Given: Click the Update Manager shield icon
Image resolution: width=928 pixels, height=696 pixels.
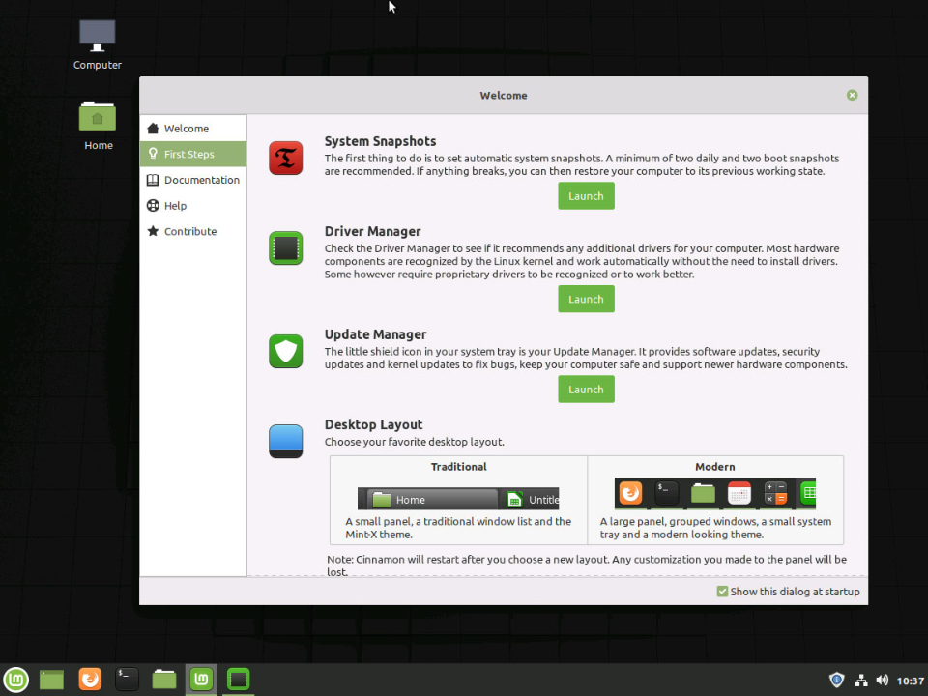Looking at the screenshot, I should 286,351.
